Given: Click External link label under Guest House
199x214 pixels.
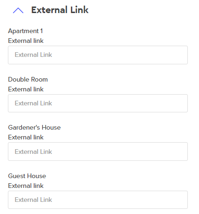Looking at the screenshot, I should (26, 186).
